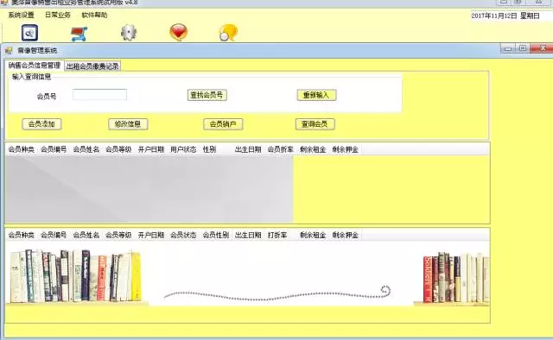Open the 软件帮助 menu
Screen dimensions: 553x340
pyautogui.click(x=94, y=16)
